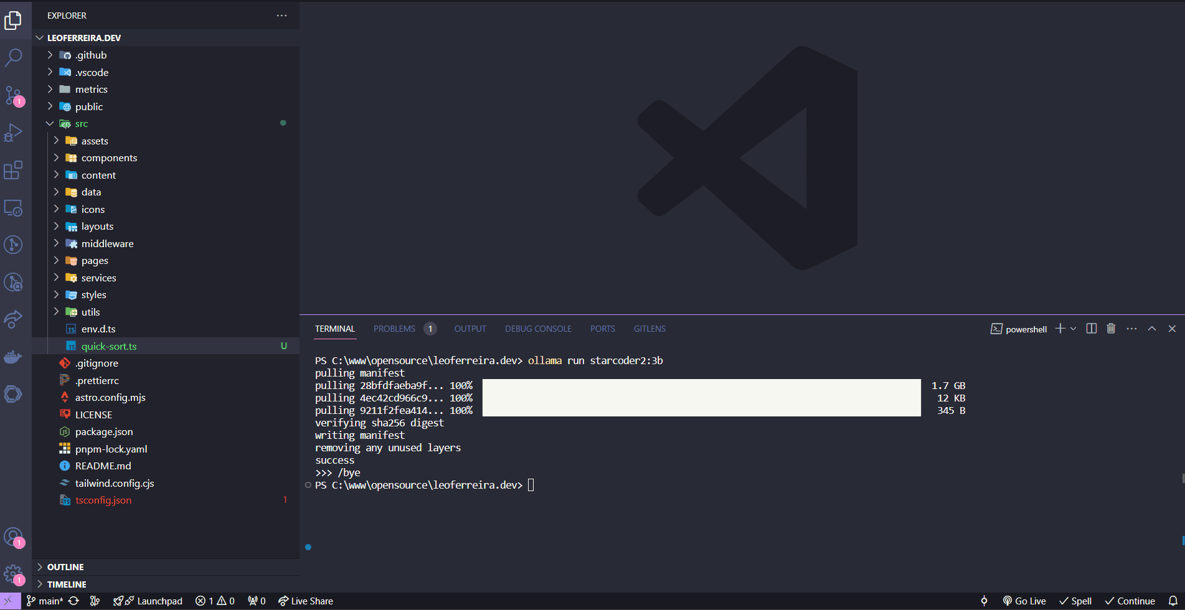The image size is (1185, 610).
Task: Expand the .vscode folder
Action: [x=166, y=72]
